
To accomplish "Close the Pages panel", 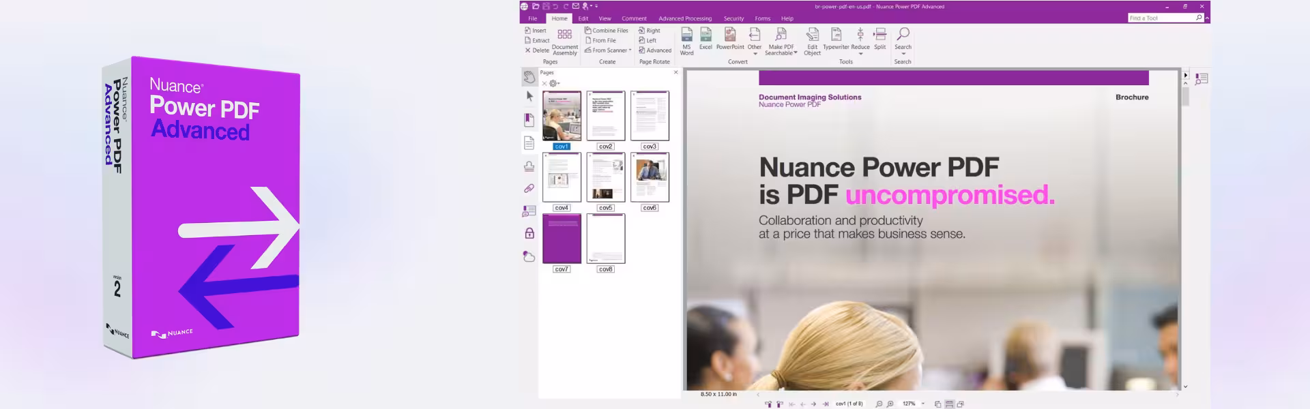I will point(676,72).
